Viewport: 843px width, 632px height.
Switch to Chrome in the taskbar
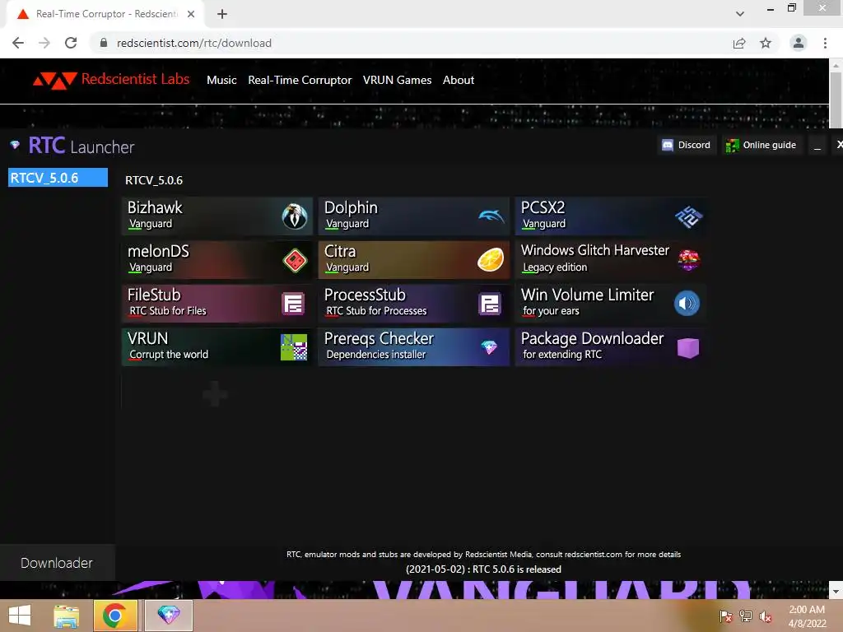point(115,616)
